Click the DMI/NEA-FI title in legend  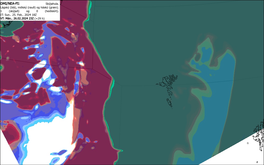pyautogui.click(x=10, y=3)
